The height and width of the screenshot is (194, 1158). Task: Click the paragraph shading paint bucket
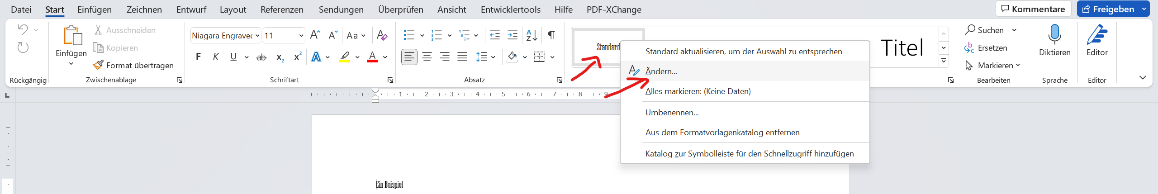(512, 57)
